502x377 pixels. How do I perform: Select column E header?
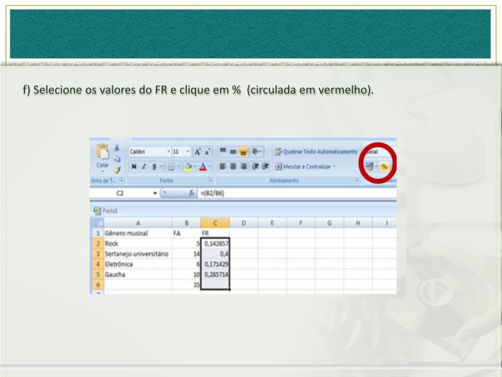coord(272,223)
